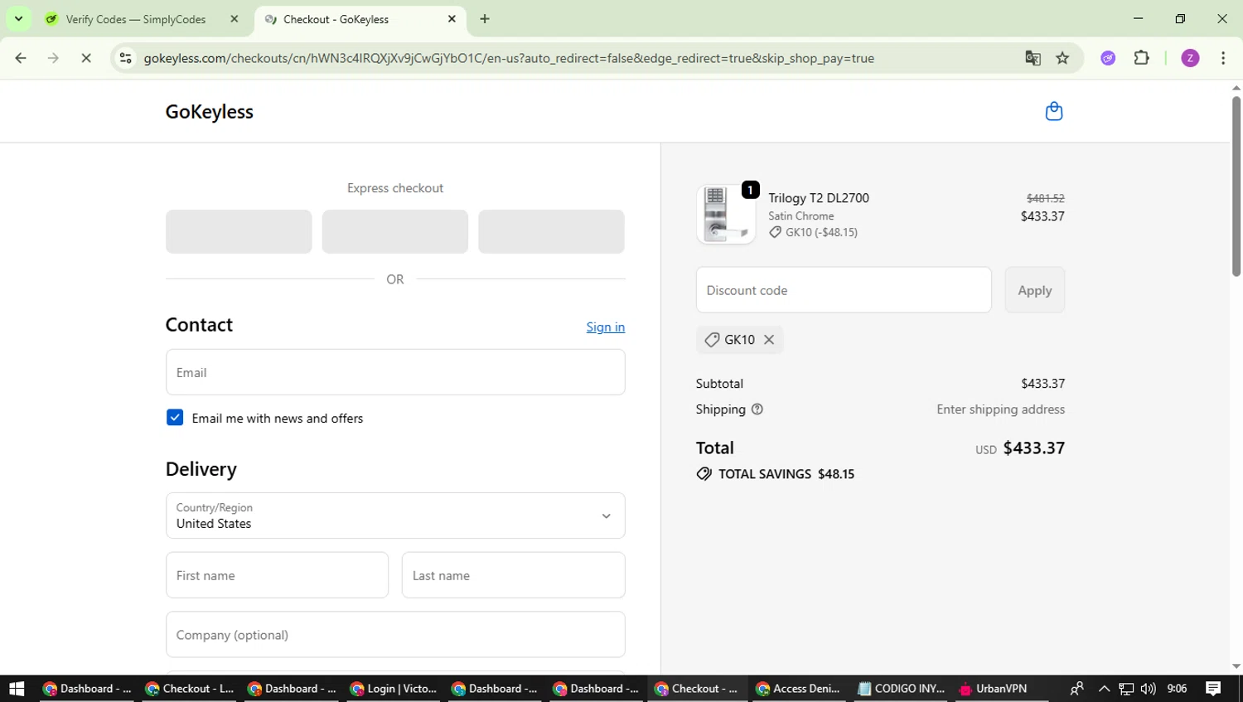This screenshot has width=1243, height=702.
Task: Click the third express checkout button
Action: [551, 231]
